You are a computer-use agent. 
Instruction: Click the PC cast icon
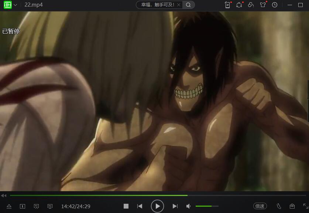pyautogui.click(x=50, y=206)
